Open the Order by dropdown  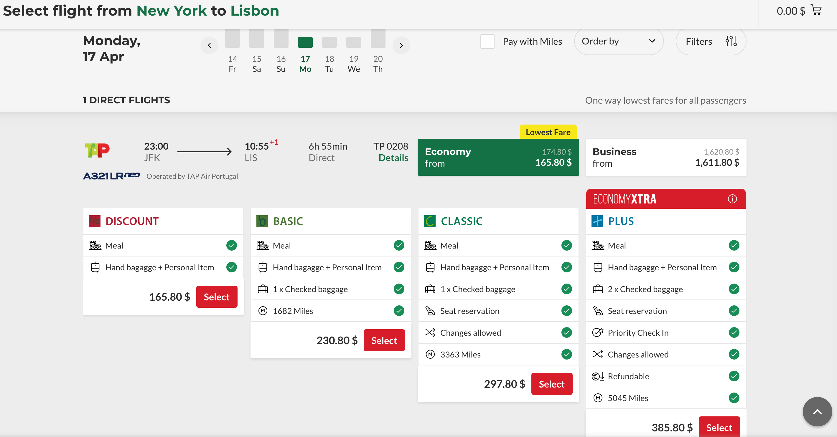(618, 41)
